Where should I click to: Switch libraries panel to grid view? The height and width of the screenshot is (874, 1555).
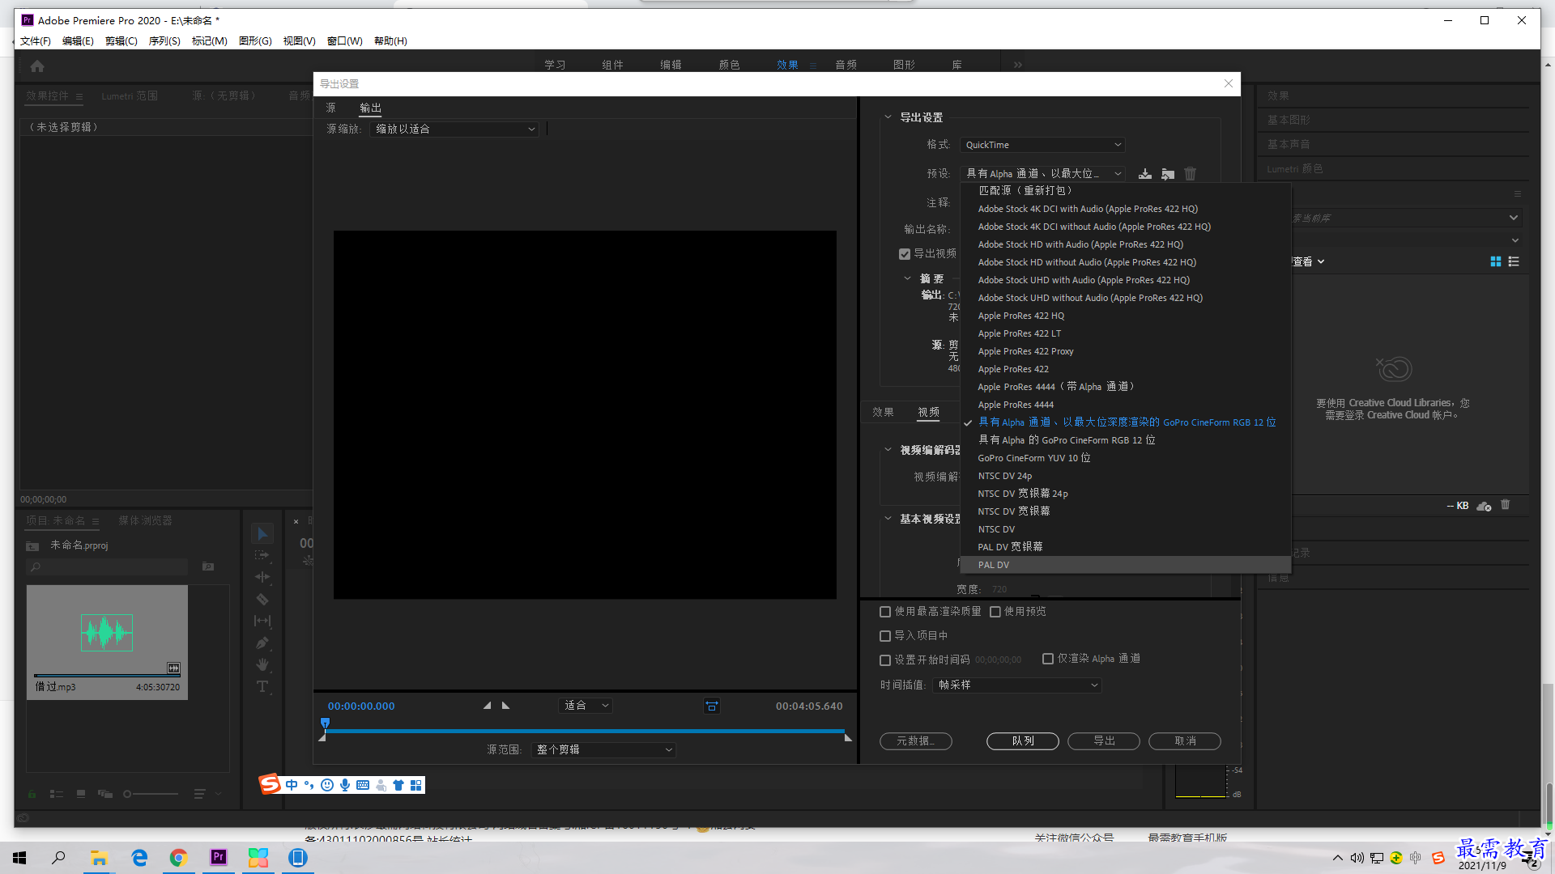(1495, 261)
